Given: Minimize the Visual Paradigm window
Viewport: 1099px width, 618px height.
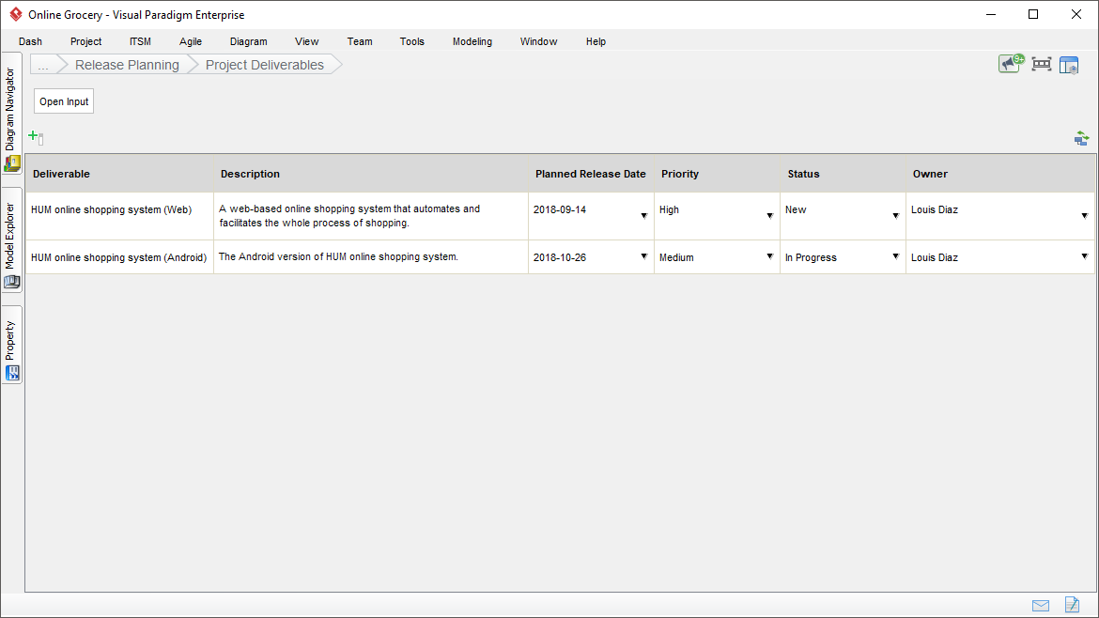Looking at the screenshot, I should [991, 14].
